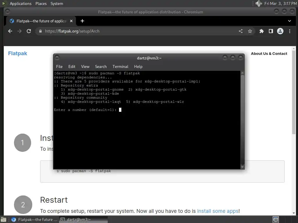
Task: Click the terminal scrollbar down arrow
Action: pyautogui.click(x=242, y=167)
